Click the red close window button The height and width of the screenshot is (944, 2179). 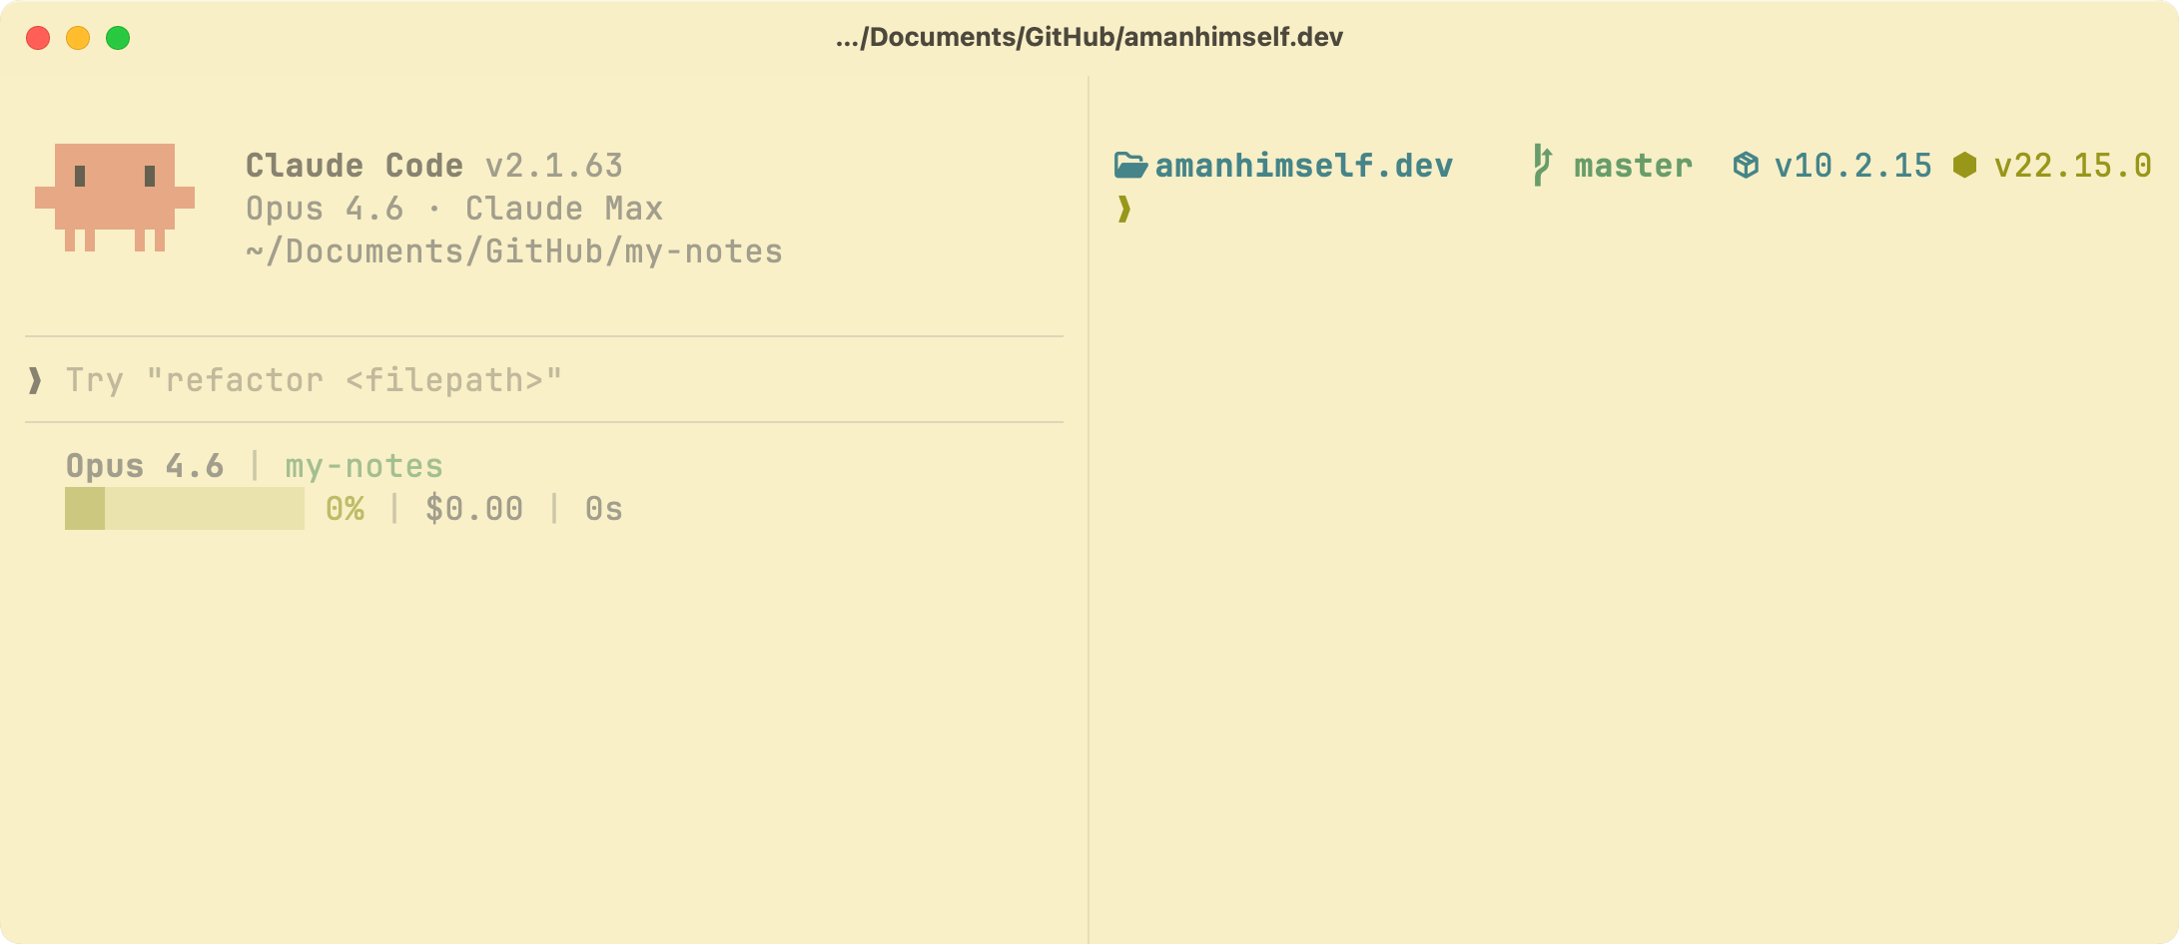(38, 38)
